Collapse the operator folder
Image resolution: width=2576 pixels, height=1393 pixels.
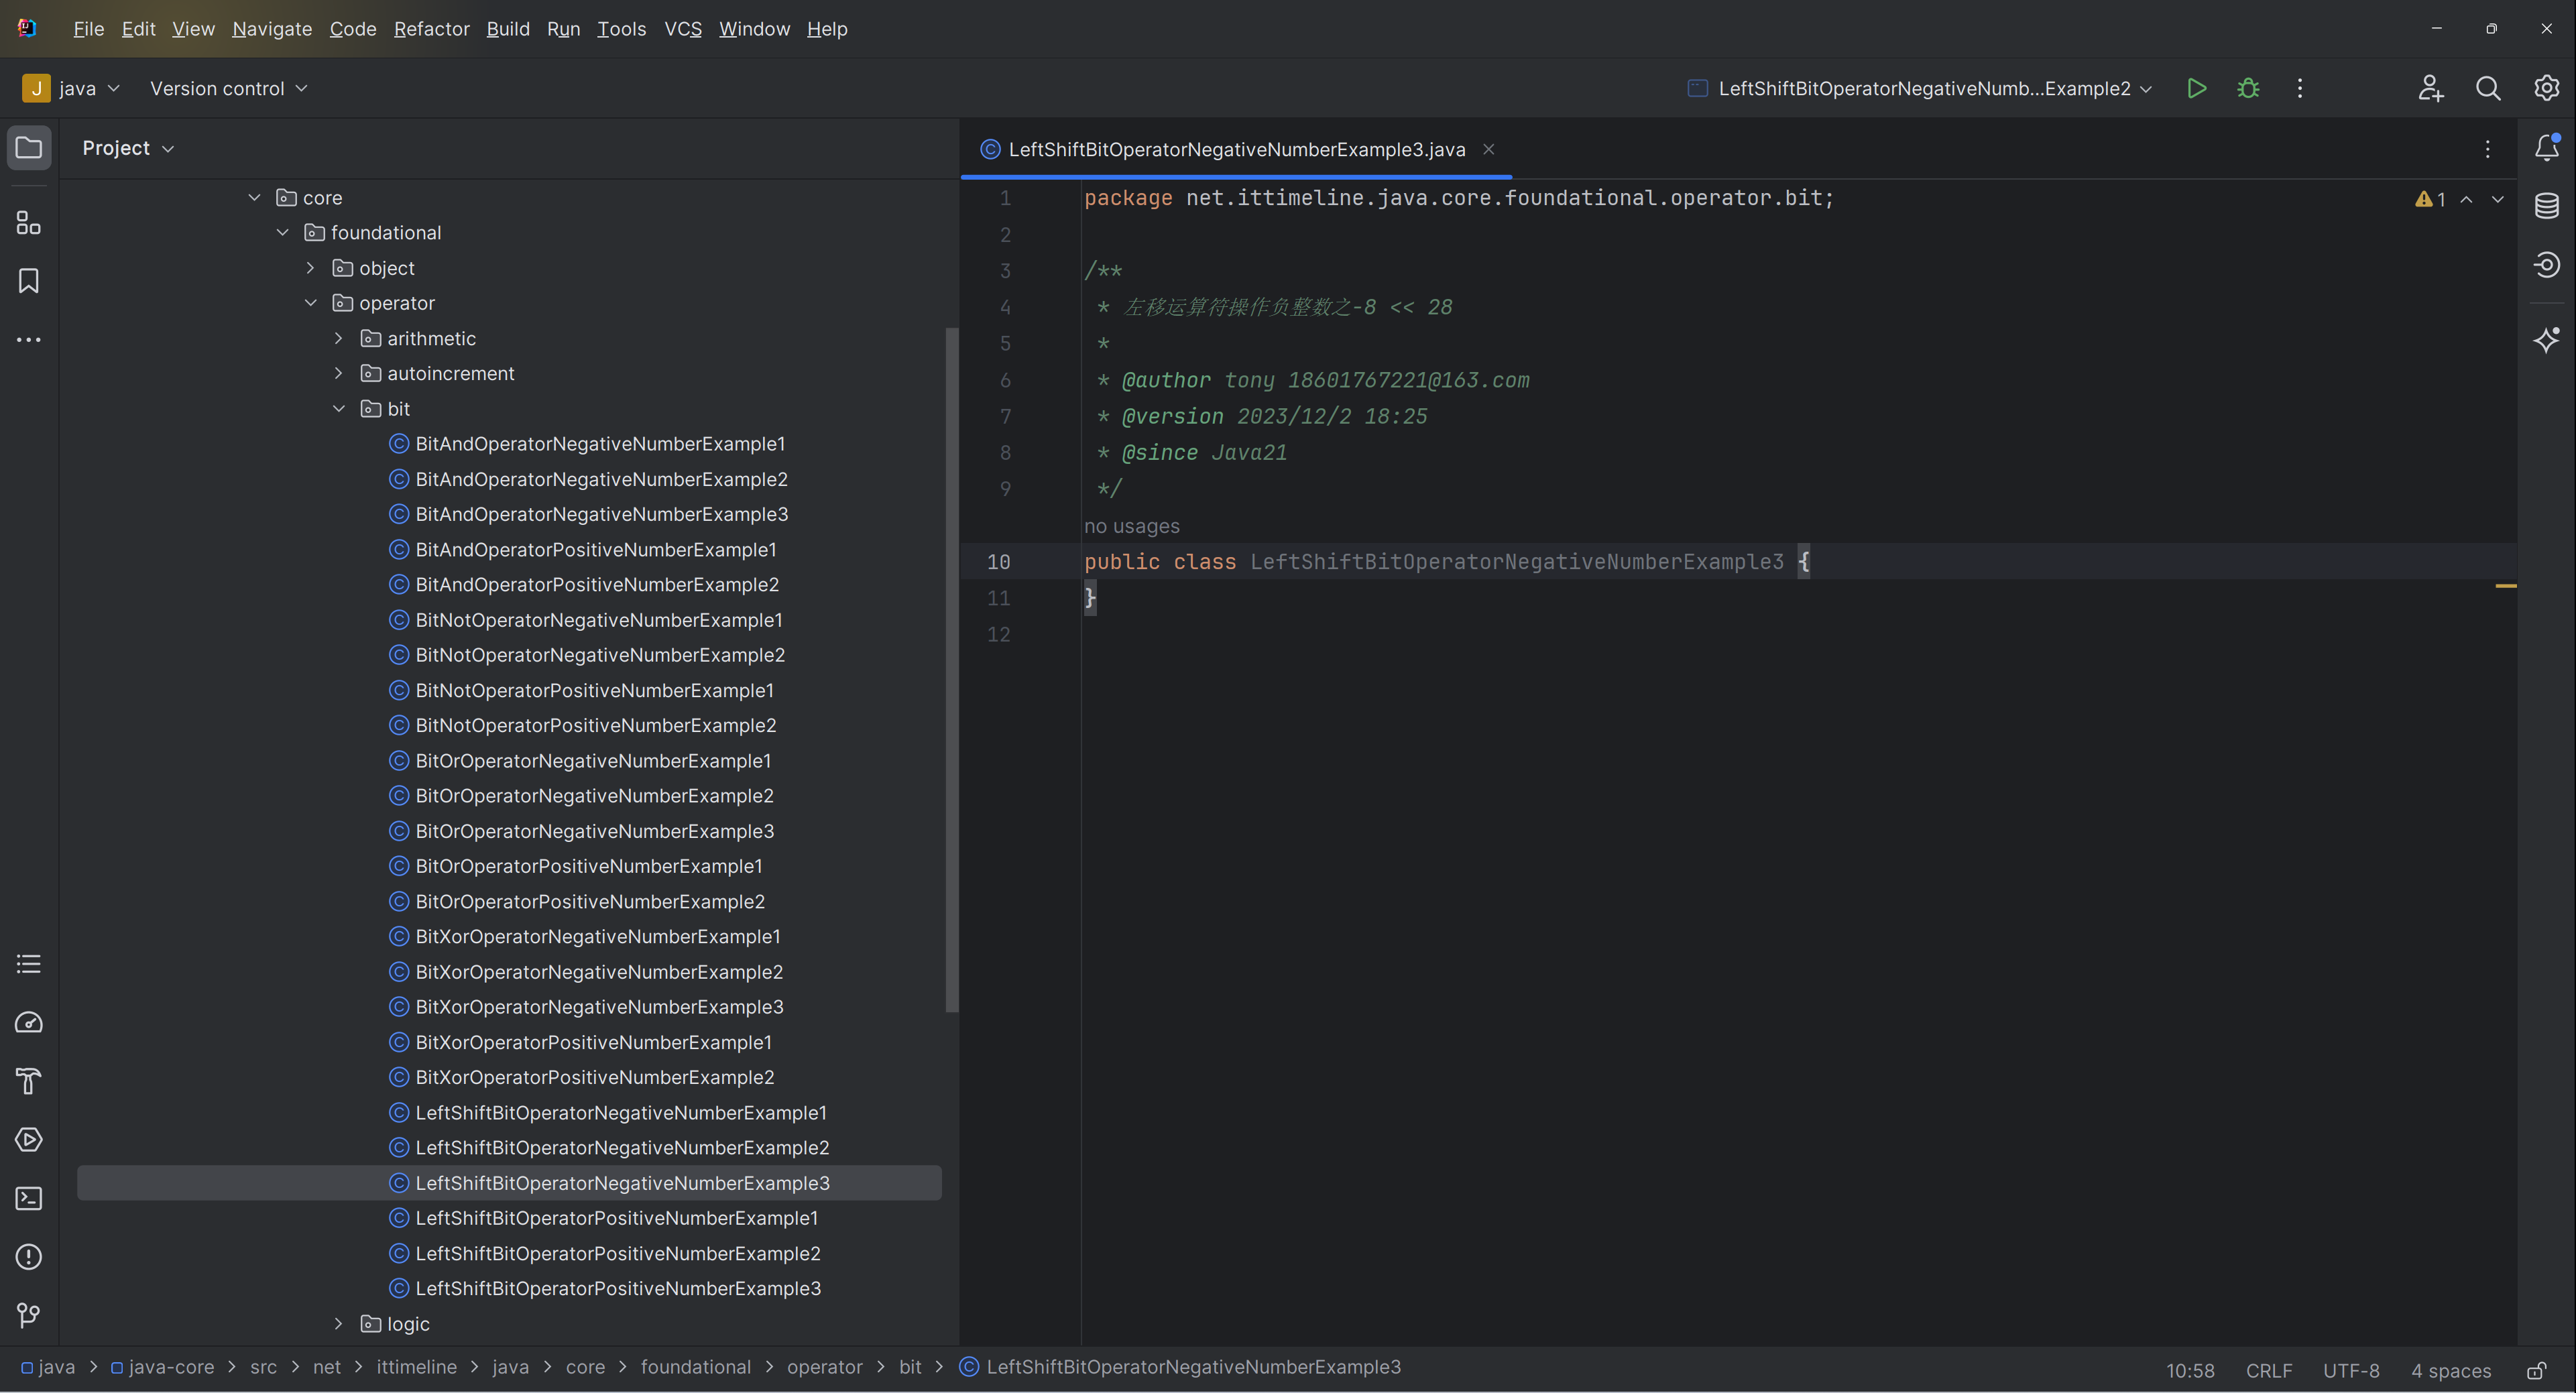click(310, 303)
